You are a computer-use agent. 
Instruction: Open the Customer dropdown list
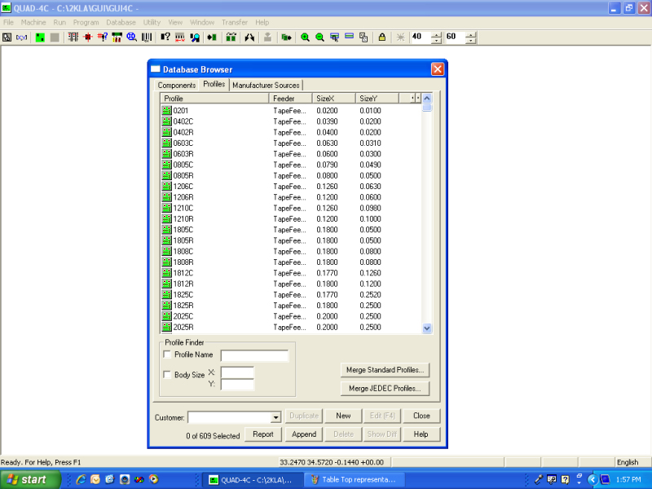(x=275, y=417)
